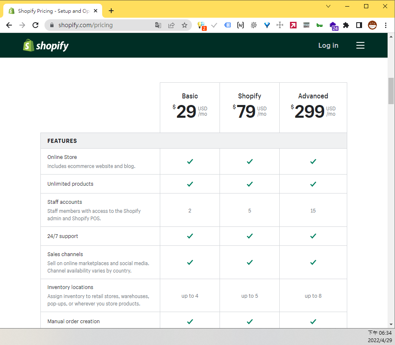Click Sales channels checkmark under Shopify plan

click(x=250, y=262)
